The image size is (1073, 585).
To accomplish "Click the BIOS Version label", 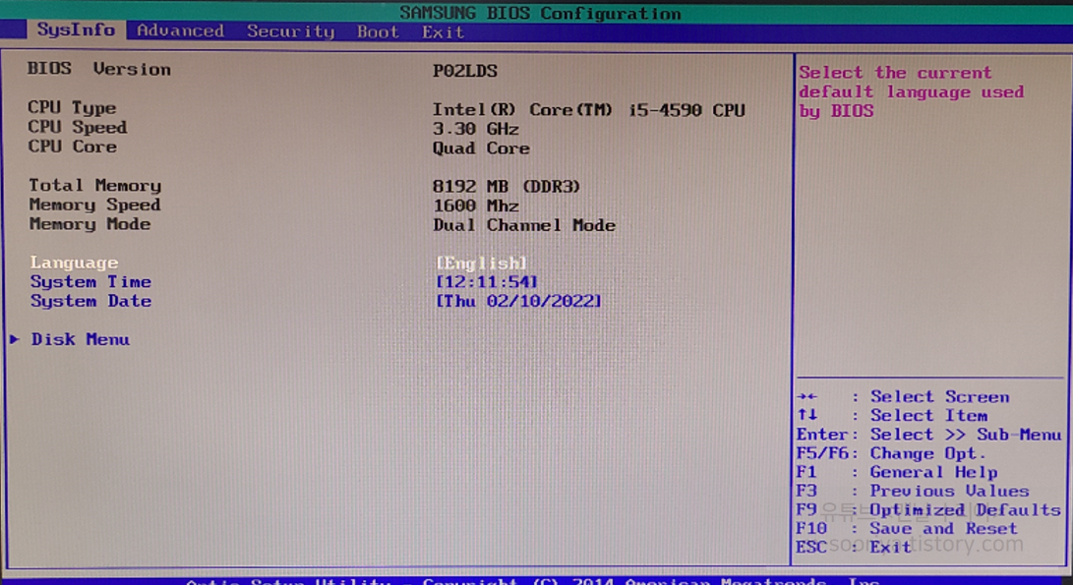I will pos(99,69).
